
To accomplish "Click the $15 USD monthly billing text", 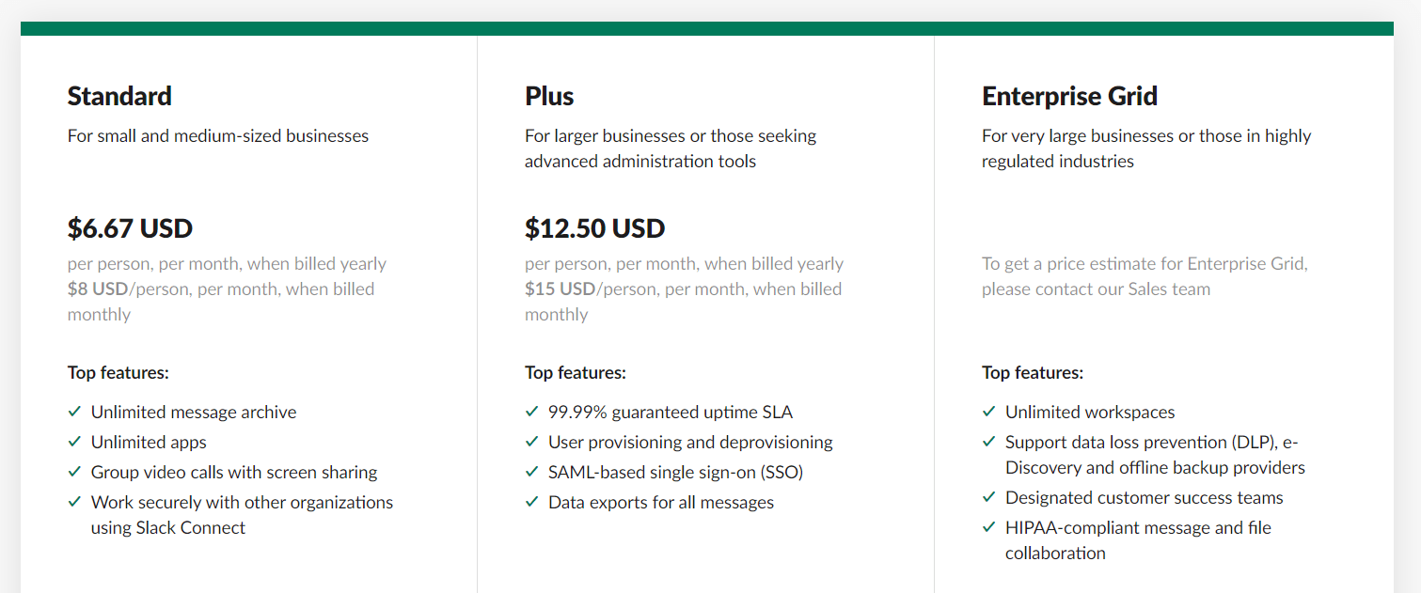I will [560, 289].
